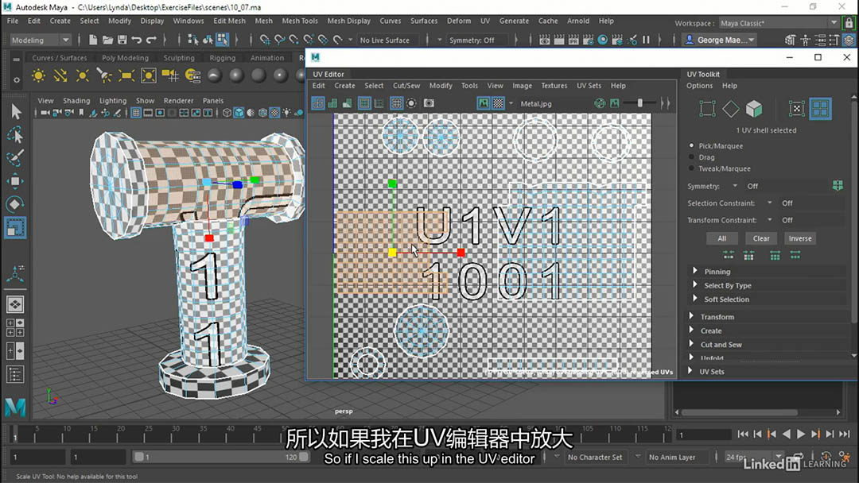Select the Scale tool in the toolbox
Screen dimensions: 859x483
[15, 228]
